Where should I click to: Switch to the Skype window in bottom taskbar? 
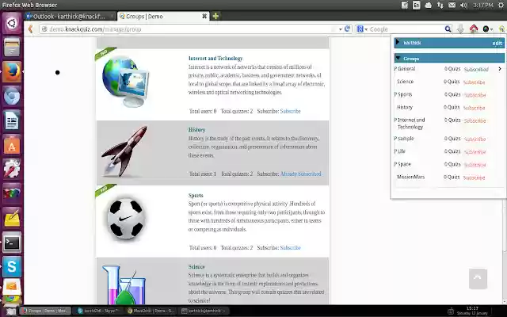98,311
